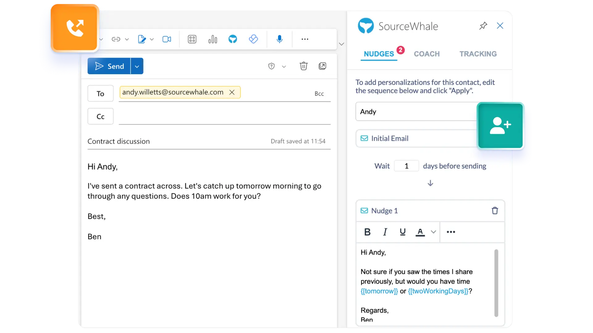Edit the wait days number field
This screenshot has height=333, width=593.
[x=406, y=166]
